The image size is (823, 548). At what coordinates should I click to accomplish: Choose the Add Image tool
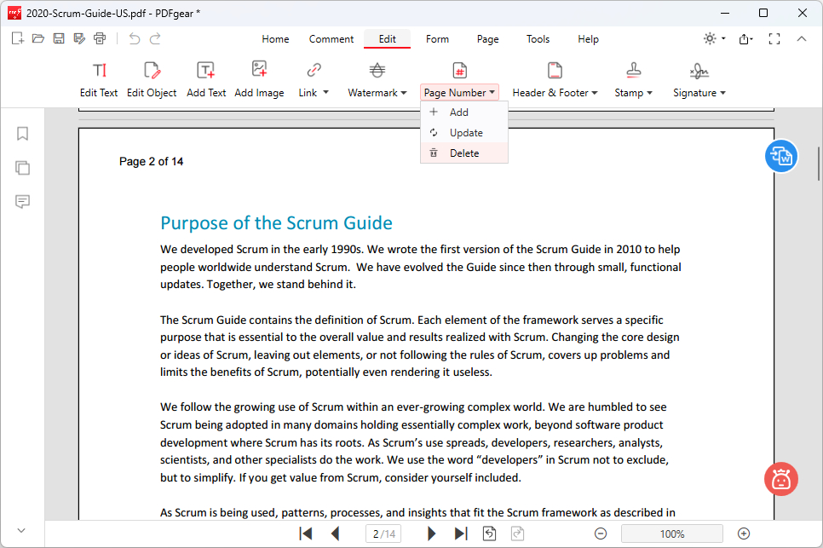click(x=259, y=79)
